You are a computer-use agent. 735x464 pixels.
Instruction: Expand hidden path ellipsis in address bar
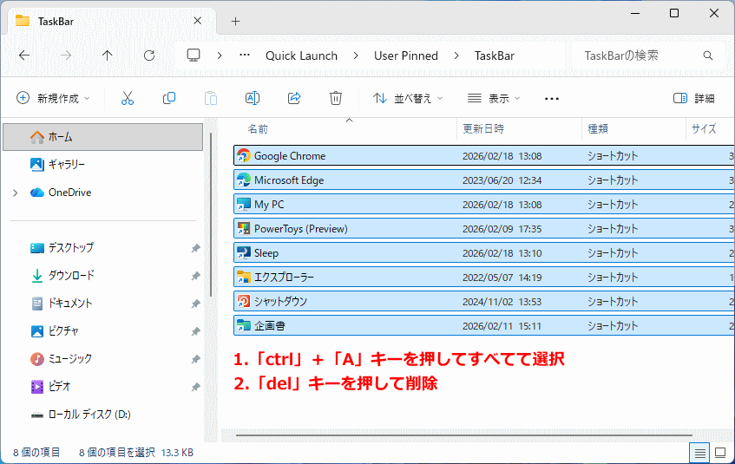point(245,56)
